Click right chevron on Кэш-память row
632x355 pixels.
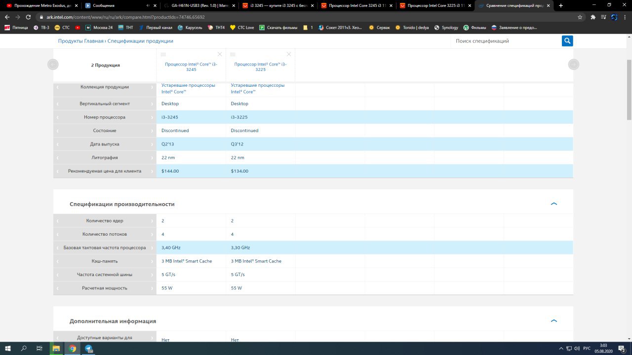pos(152,261)
